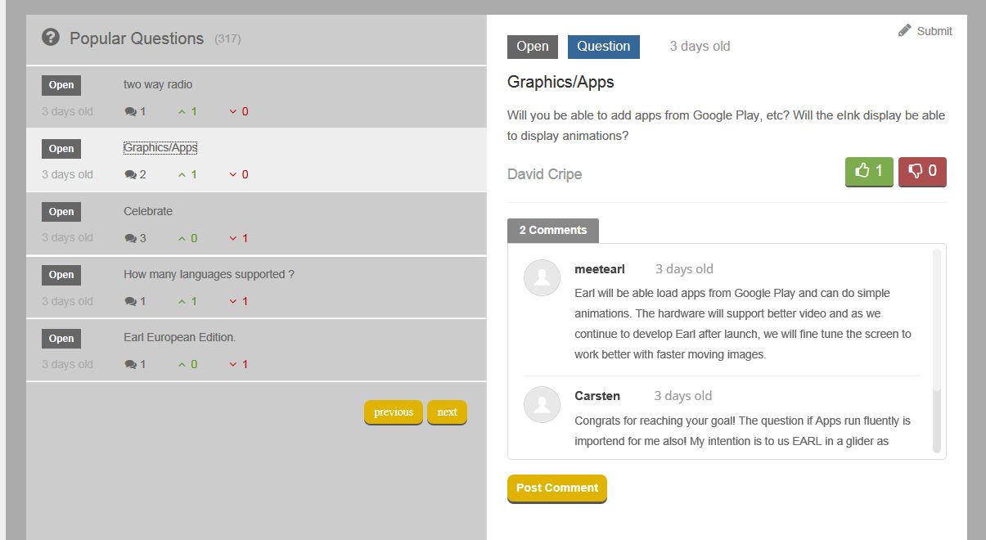
Task: Open the 2 Comments tab
Action: click(553, 231)
